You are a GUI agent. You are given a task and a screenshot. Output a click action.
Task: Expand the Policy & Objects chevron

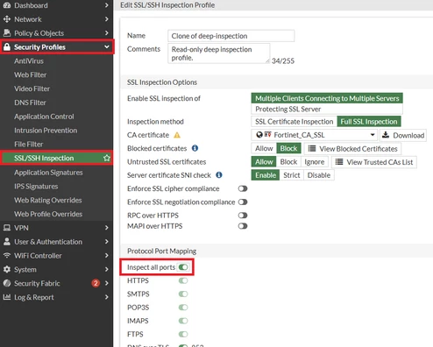107,33
